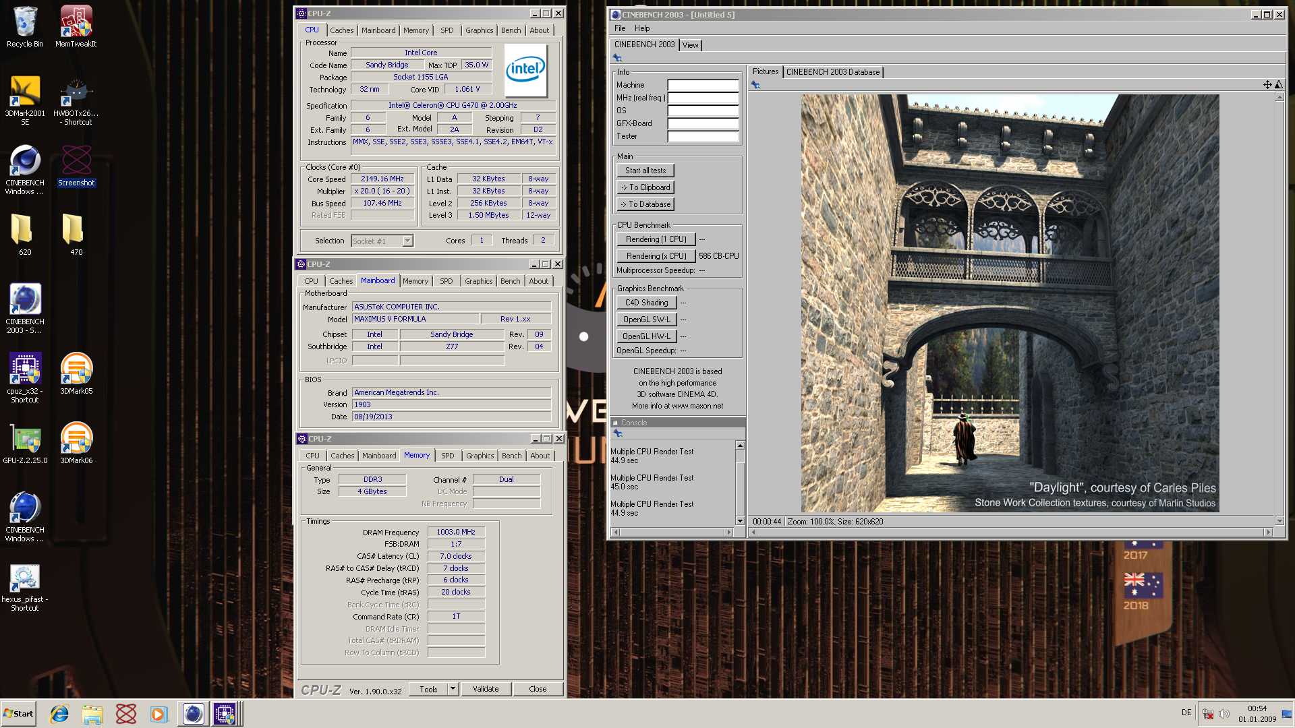1295x728 pixels.
Task: Open the folder named 620
Action: (25, 235)
